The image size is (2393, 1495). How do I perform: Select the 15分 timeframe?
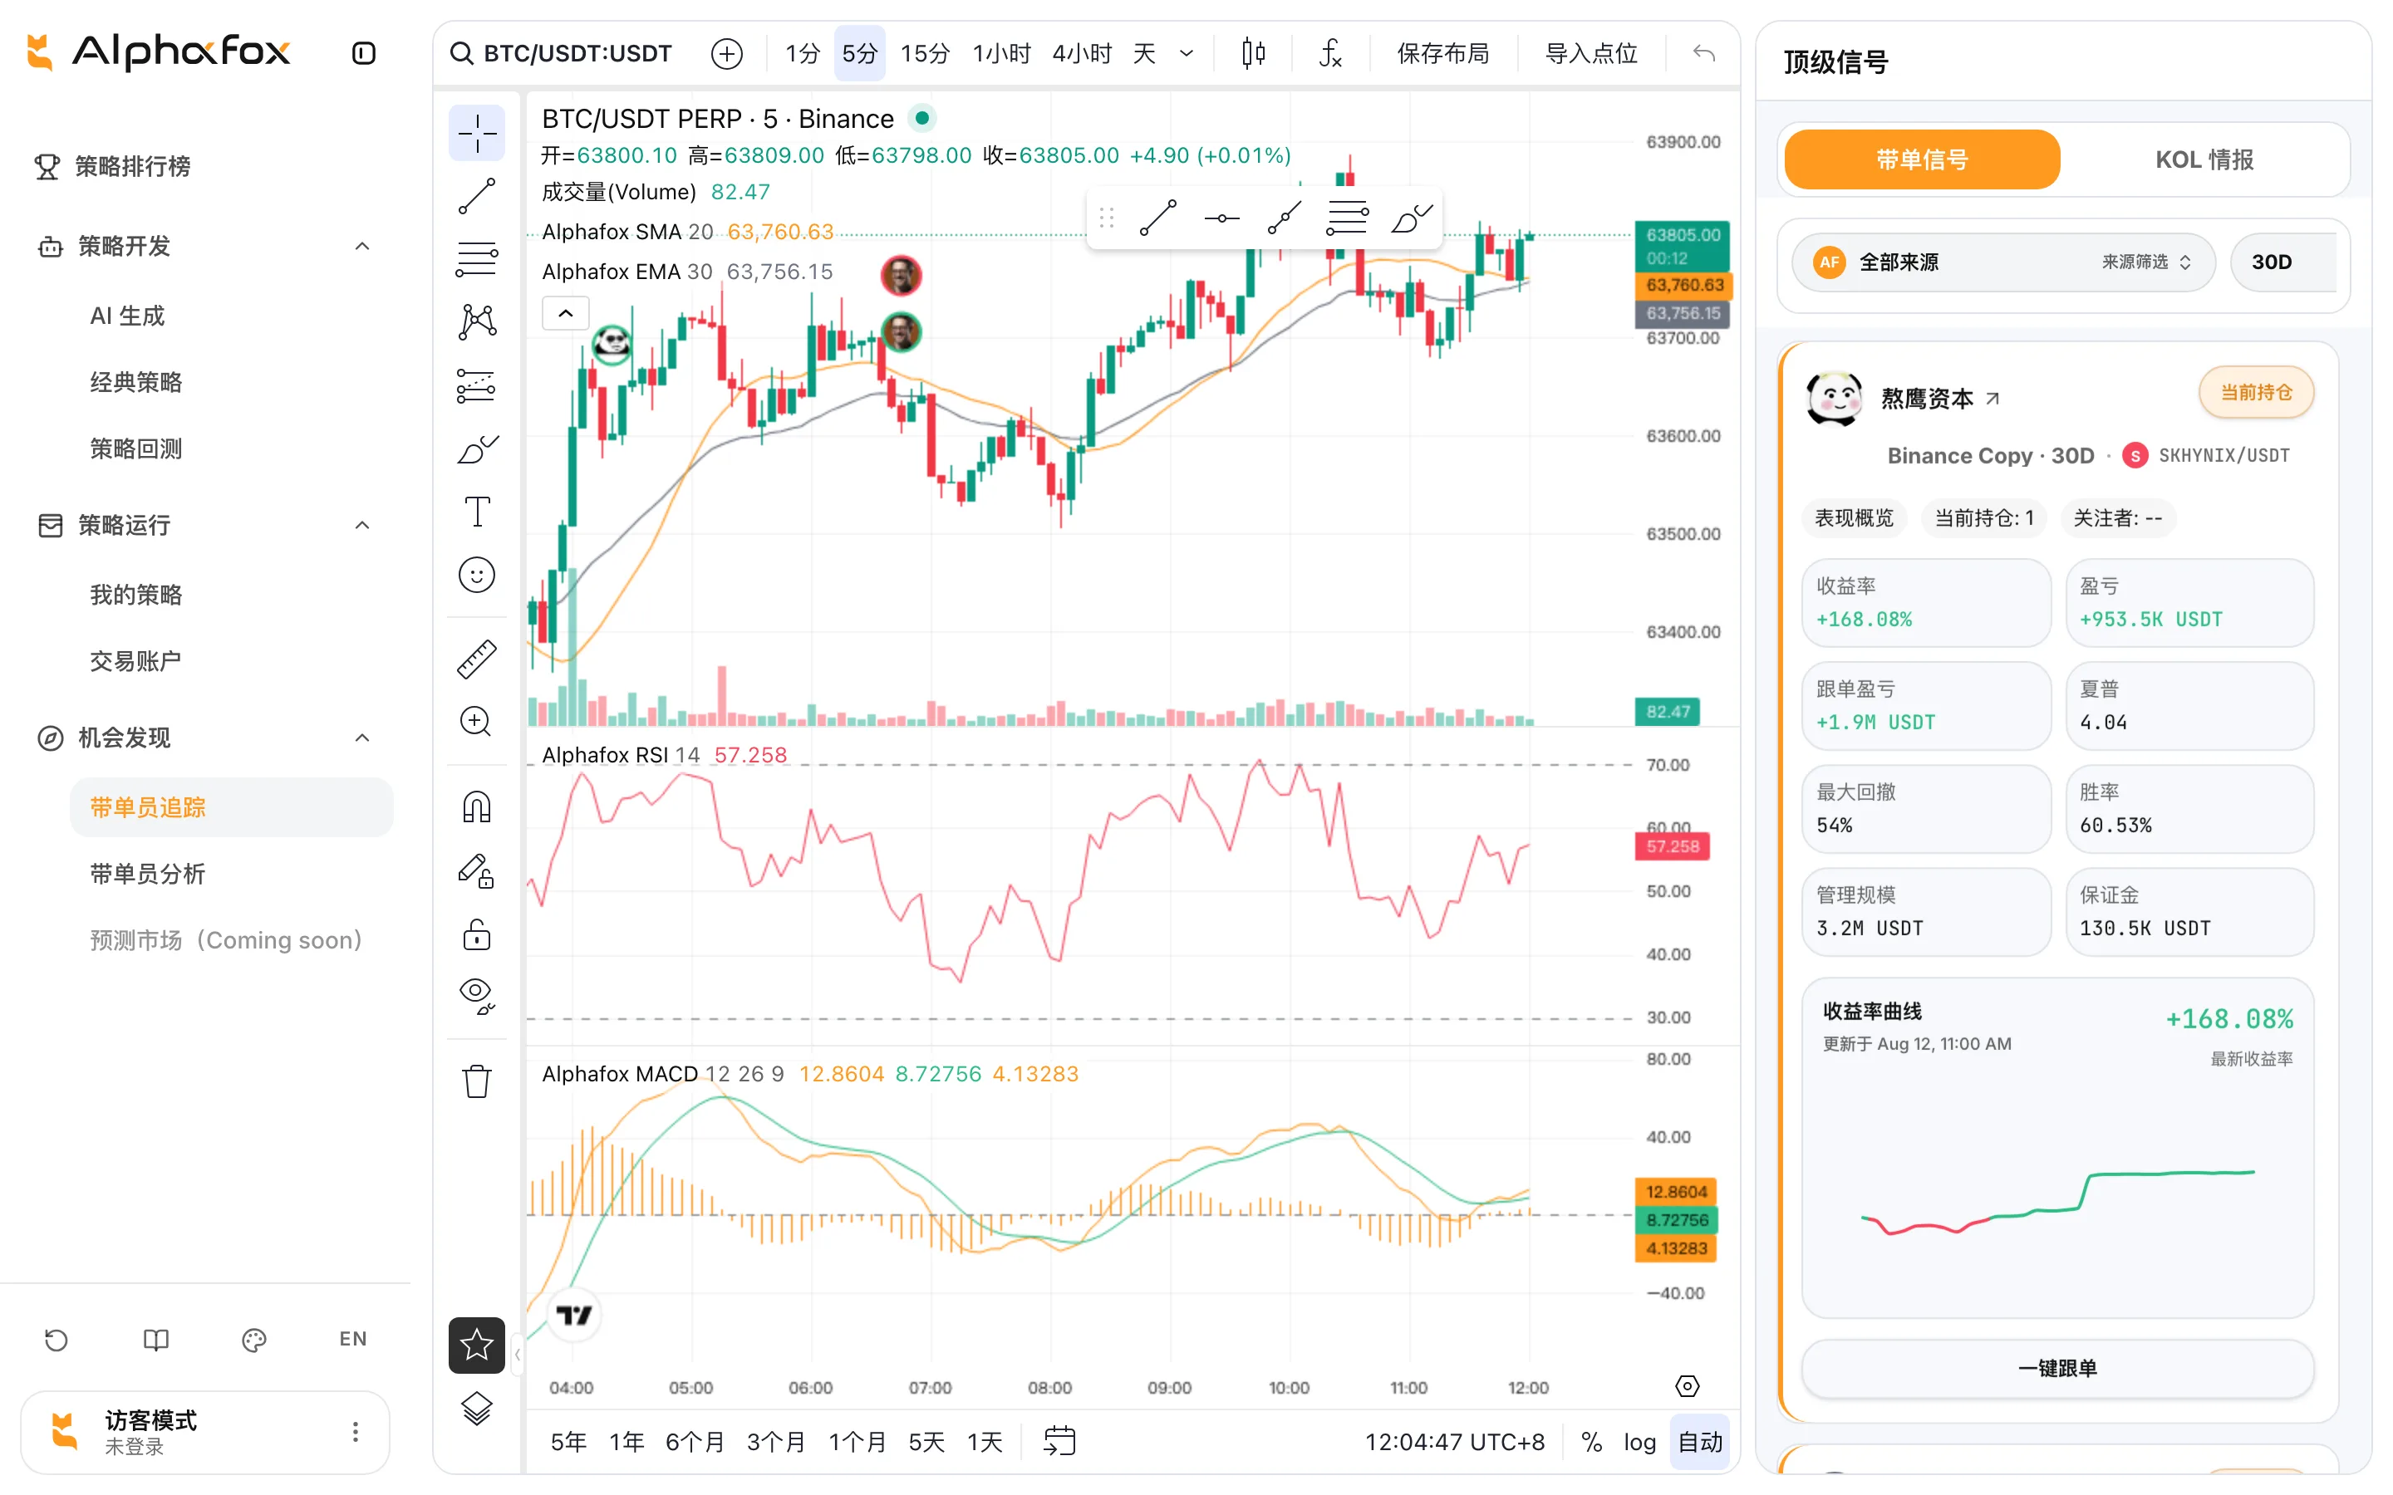[925, 53]
